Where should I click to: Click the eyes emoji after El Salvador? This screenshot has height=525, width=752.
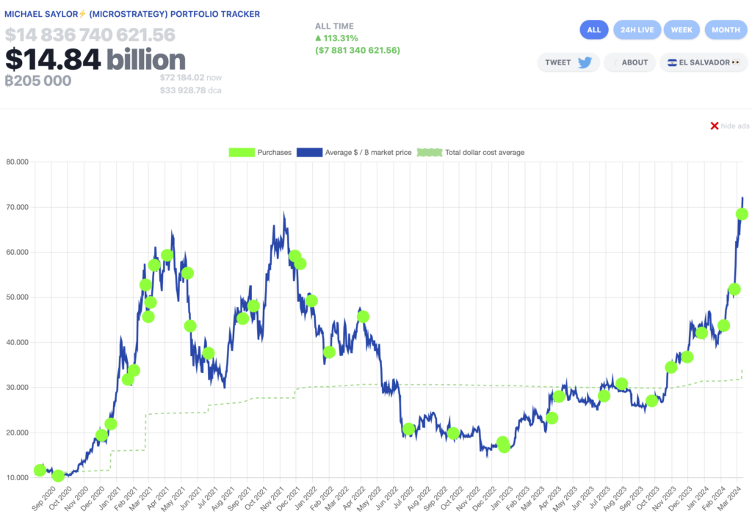pyautogui.click(x=734, y=62)
